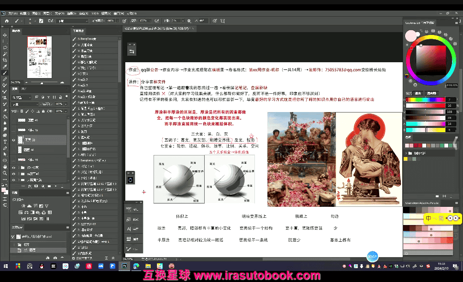
Task: Select the Path Selection arrow tool
Action: coord(5,154)
